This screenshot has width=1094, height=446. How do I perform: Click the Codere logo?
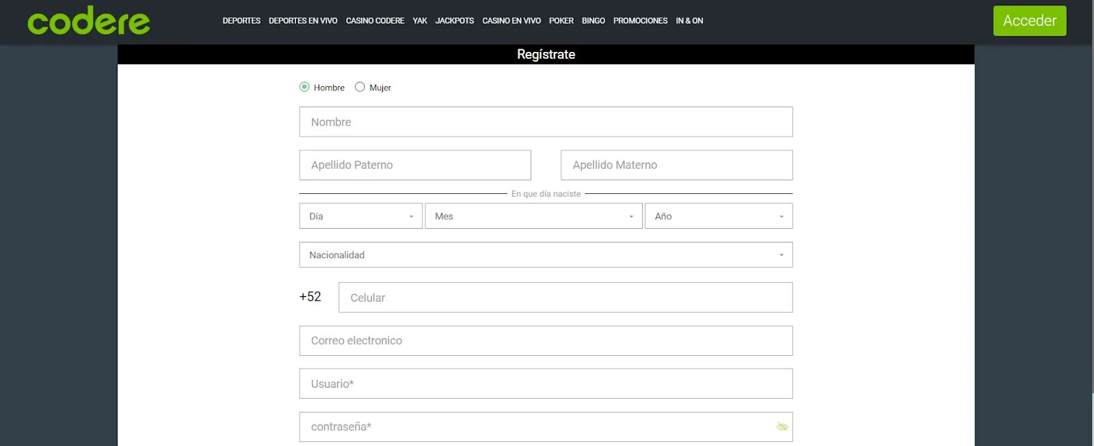click(x=89, y=22)
